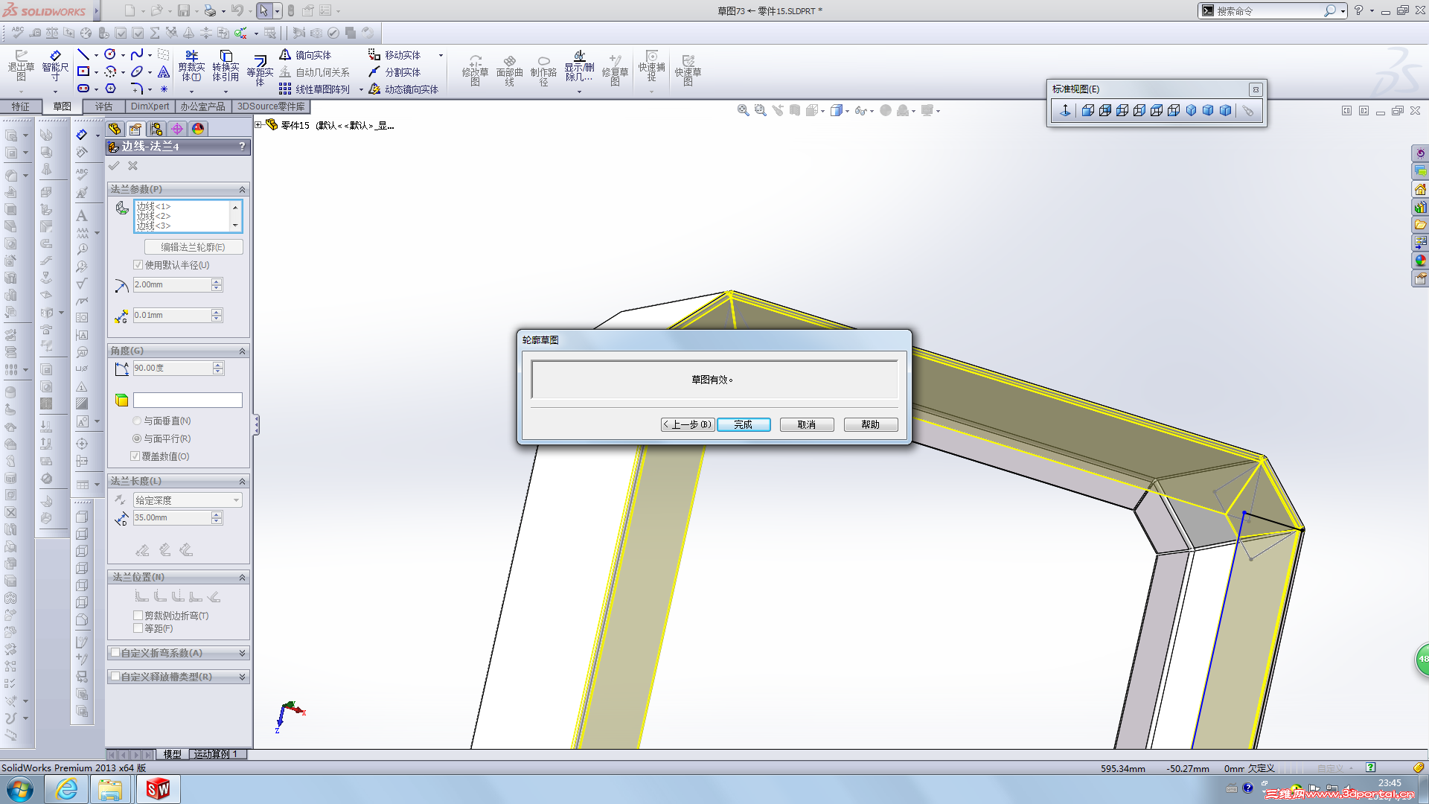Viewport: 1429px width, 804px height.
Task: Click the green OK checkmark in Edge-Flange panel
Action: (x=114, y=166)
